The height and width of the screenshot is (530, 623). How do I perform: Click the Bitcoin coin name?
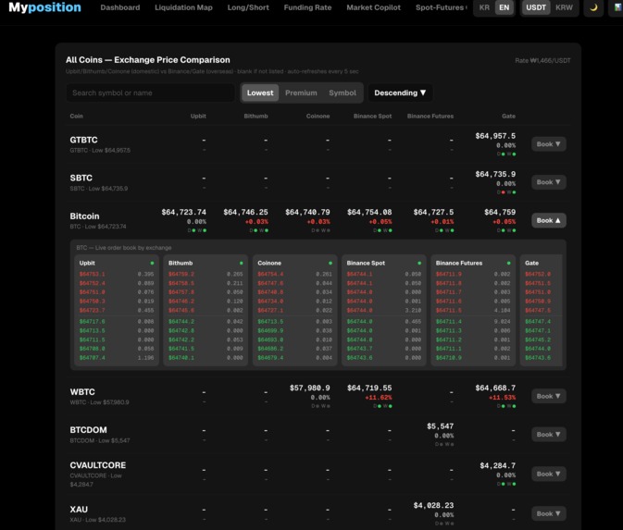click(84, 216)
